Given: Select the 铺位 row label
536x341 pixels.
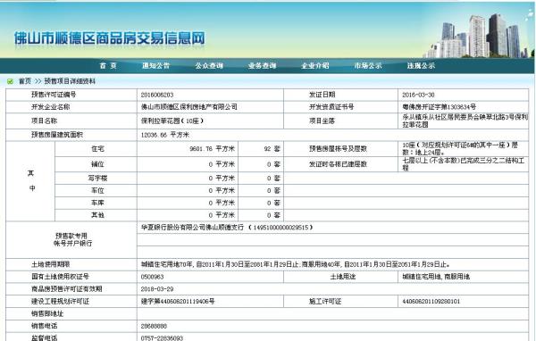Looking at the screenshot, I should click(97, 164).
